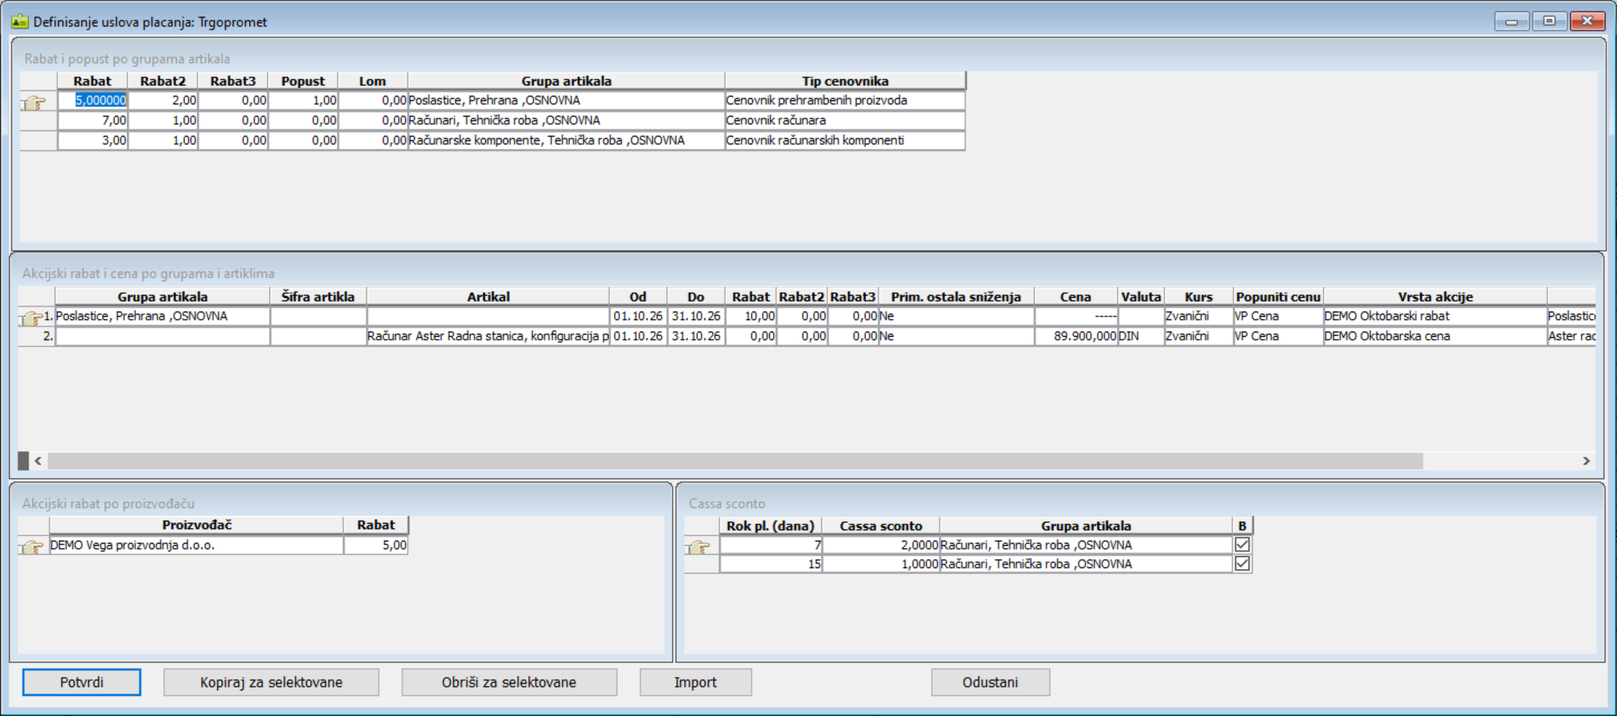Click the Prim. ostala sniženja column header
This screenshot has width=1617, height=716.
tap(956, 297)
